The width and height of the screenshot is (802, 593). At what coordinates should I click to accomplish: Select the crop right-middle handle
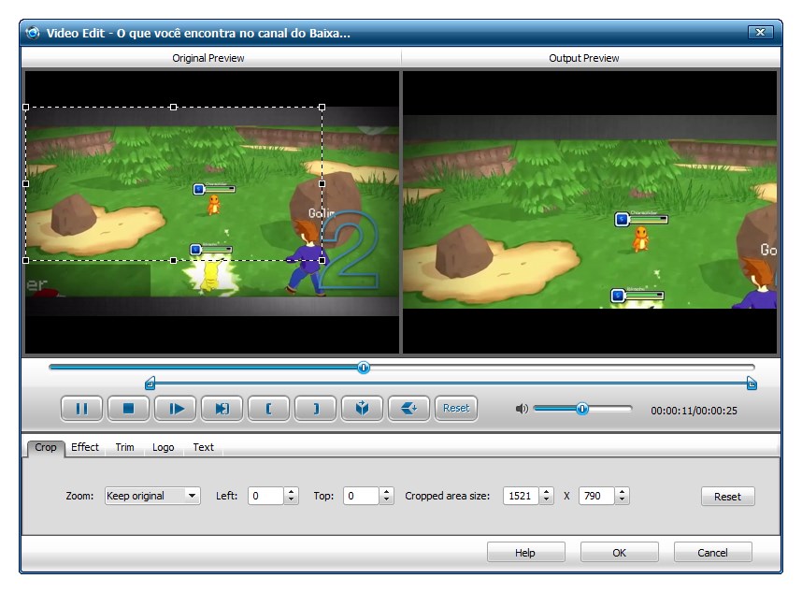pos(322,183)
